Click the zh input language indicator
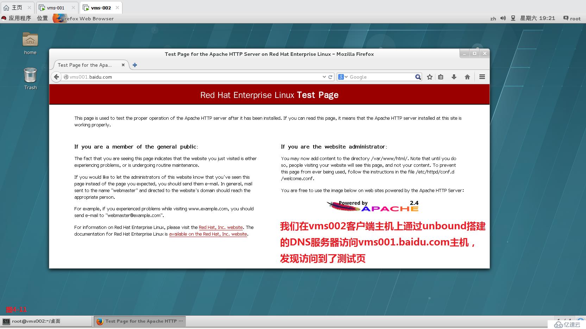This screenshot has height=329, width=586. (493, 19)
